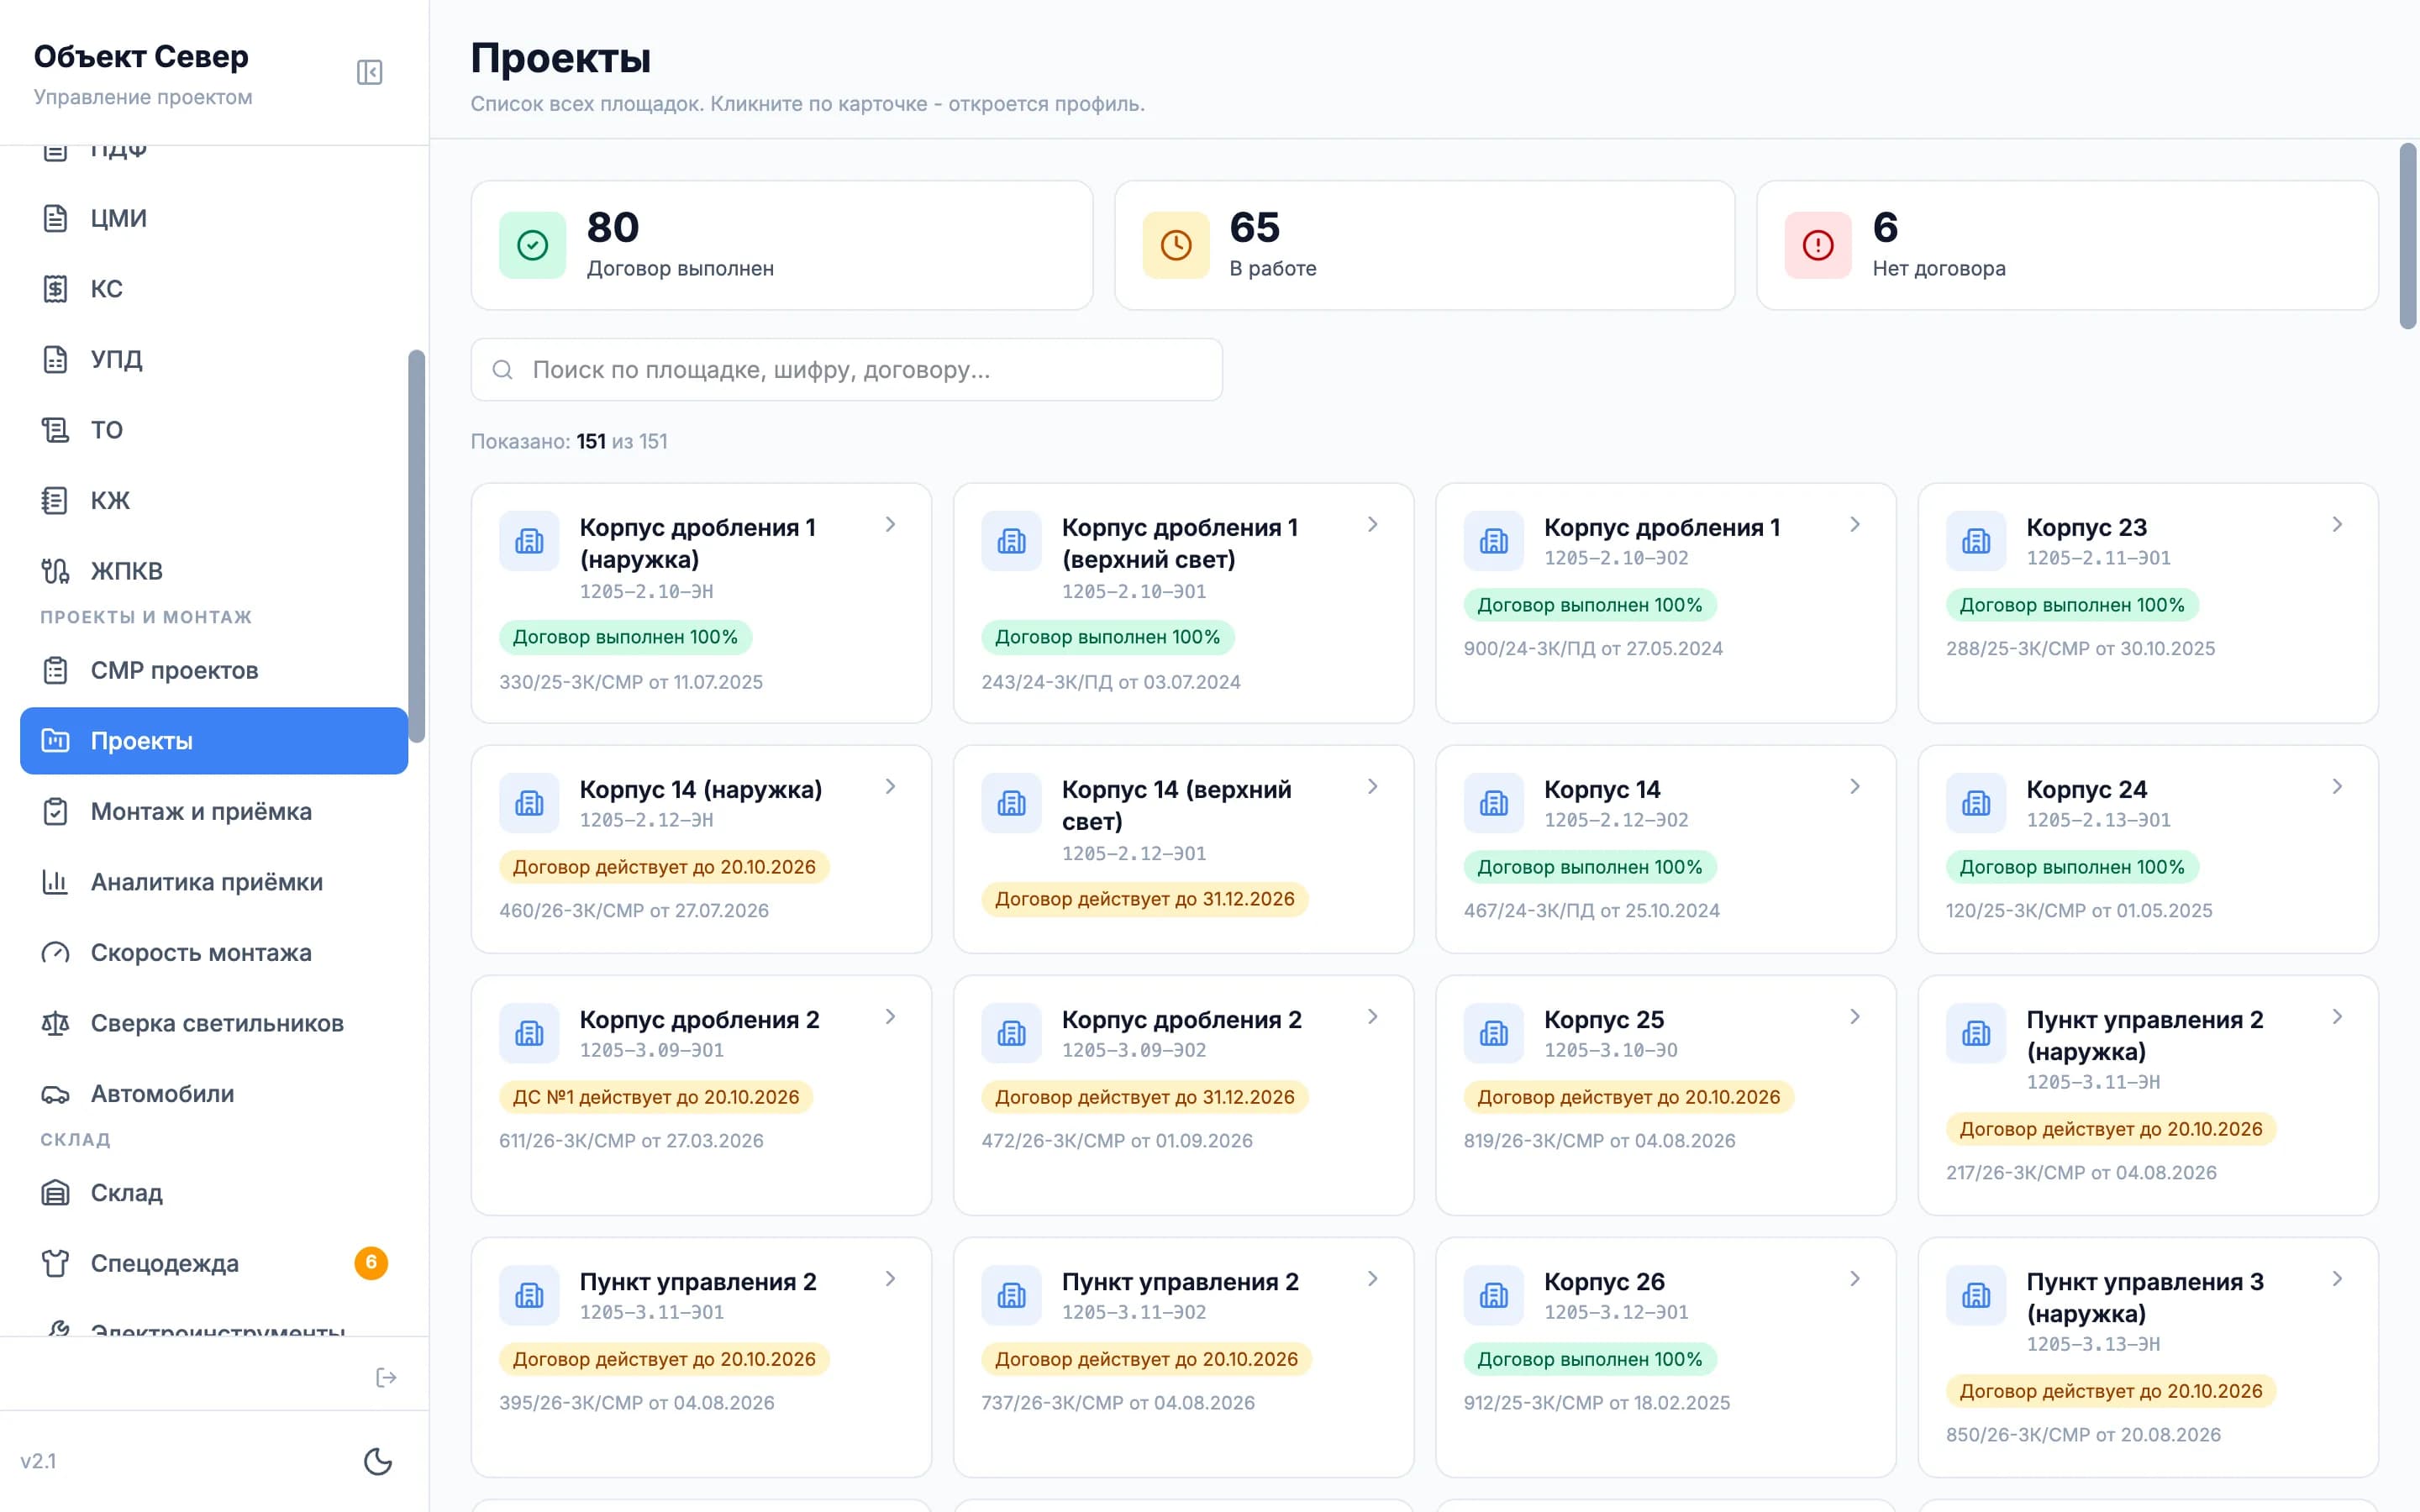Click the Автомобили car icon
Viewport: 2420px width, 1512px height.
click(x=55, y=1094)
